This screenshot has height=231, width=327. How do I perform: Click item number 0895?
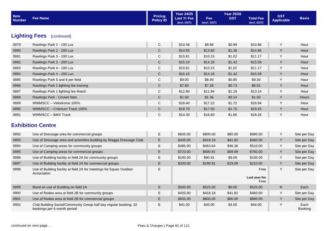17,152
